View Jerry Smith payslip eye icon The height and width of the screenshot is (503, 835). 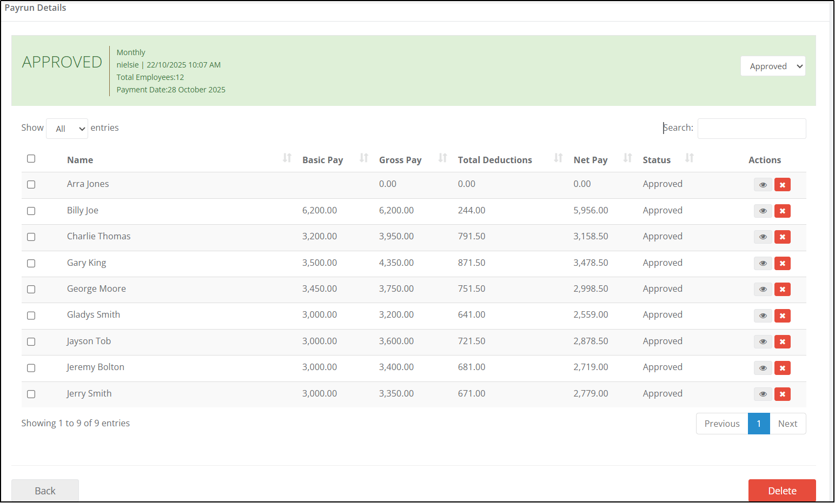tap(763, 394)
